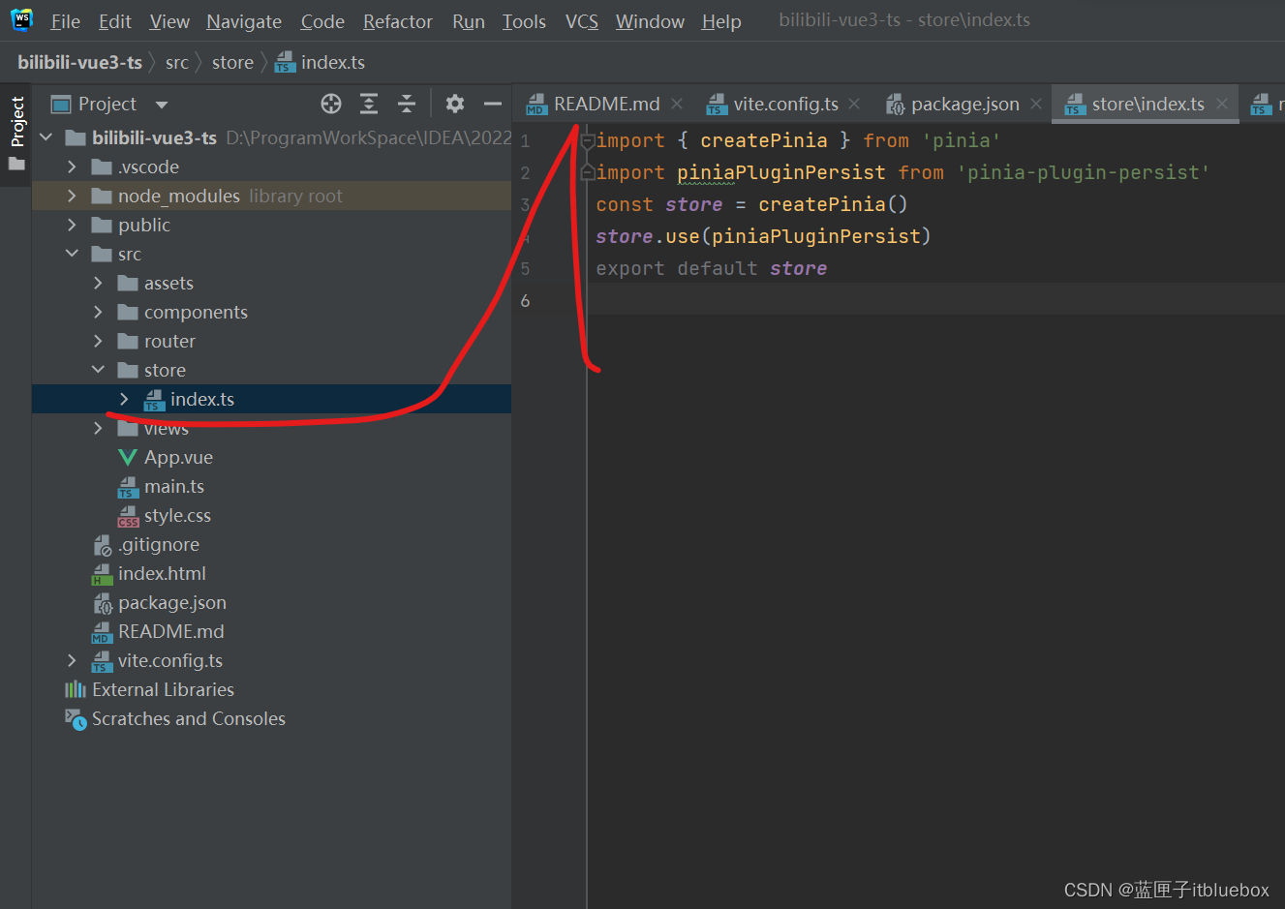The height and width of the screenshot is (909, 1285).
Task: Switch to the vite.config.ts tab
Action: click(784, 104)
